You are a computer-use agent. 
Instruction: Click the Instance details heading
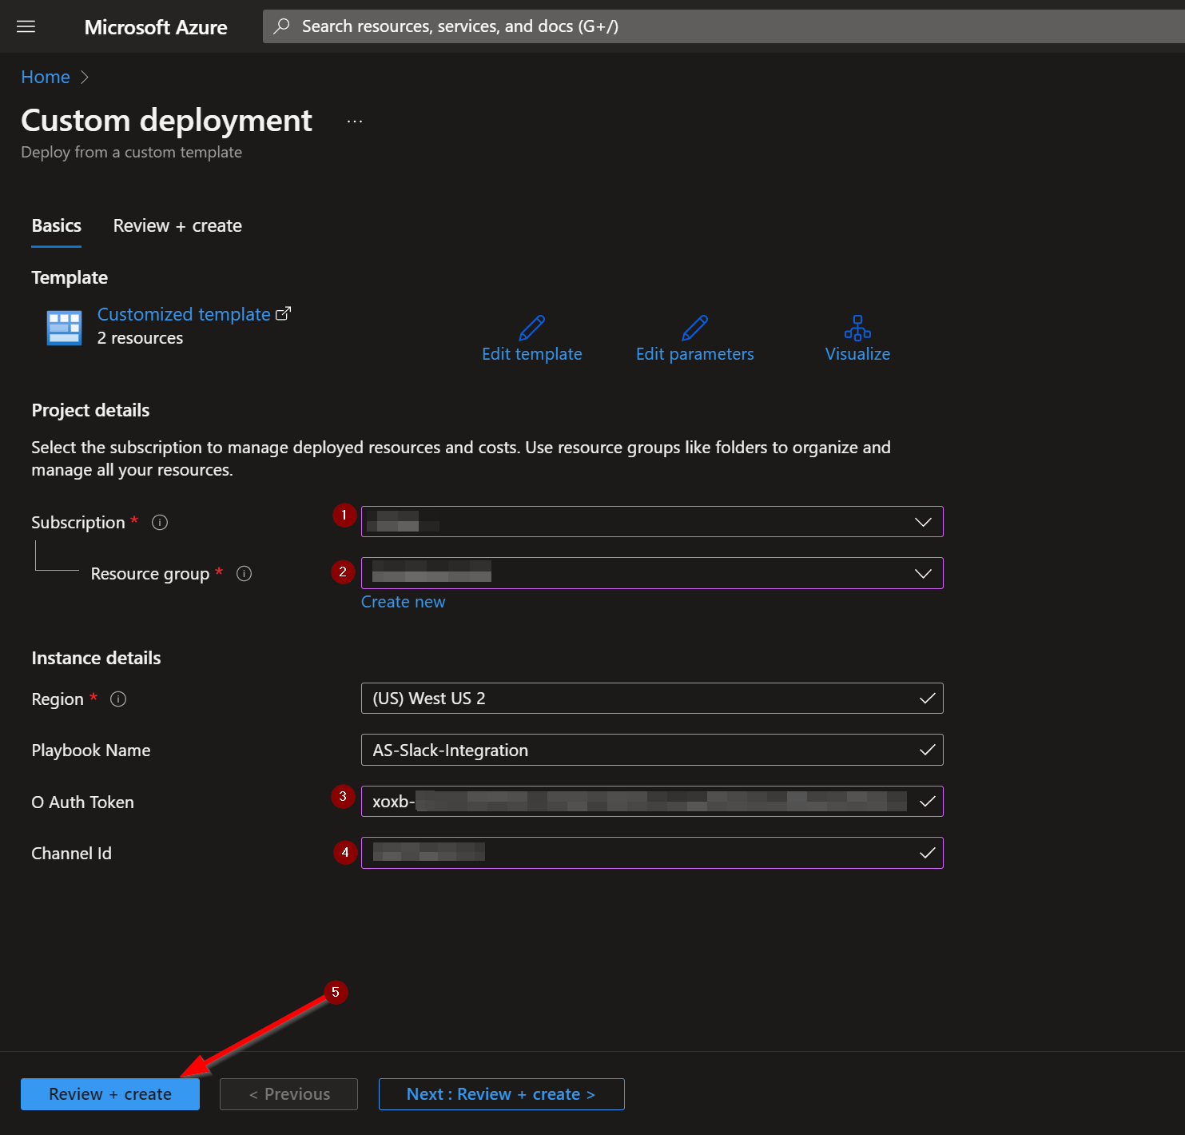(96, 658)
